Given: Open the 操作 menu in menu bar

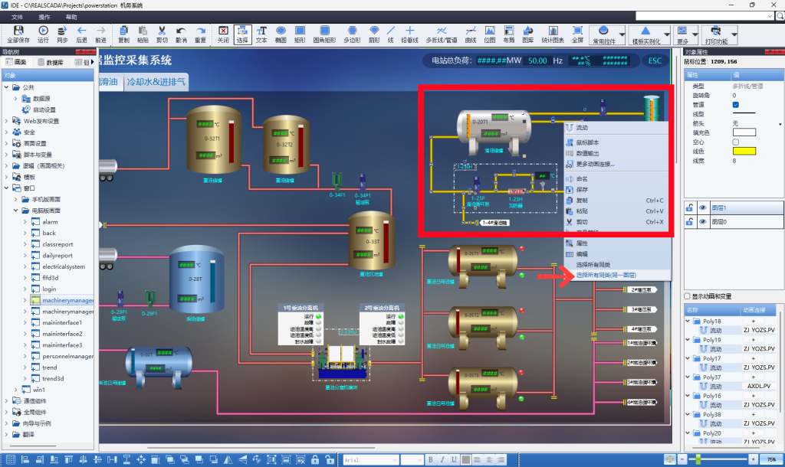Looking at the screenshot, I should coord(44,16).
